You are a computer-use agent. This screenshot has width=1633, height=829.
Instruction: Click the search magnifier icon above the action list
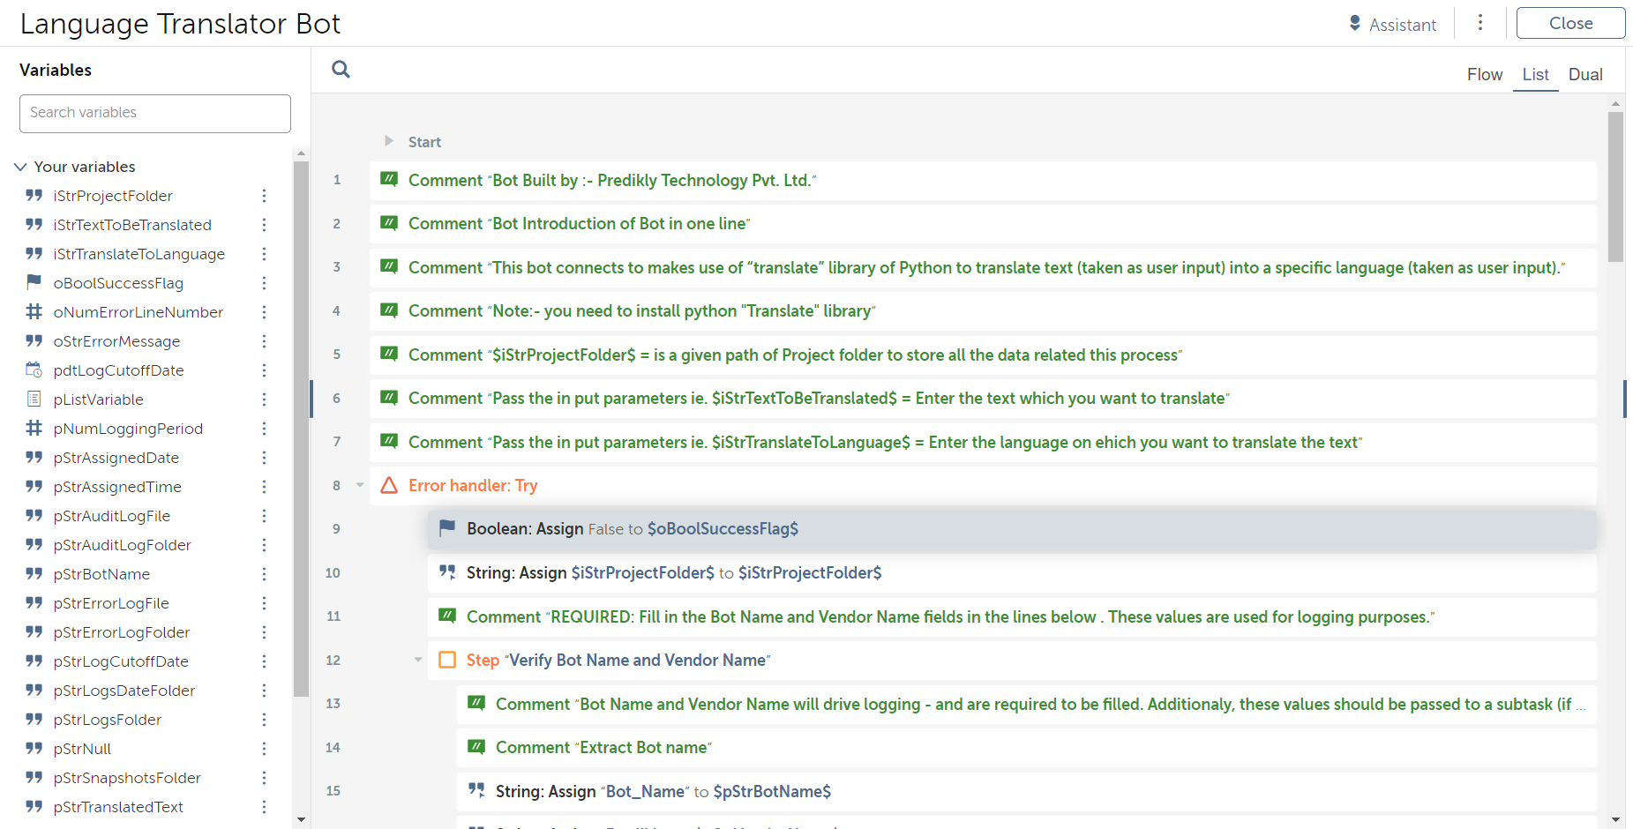(341, 69)
